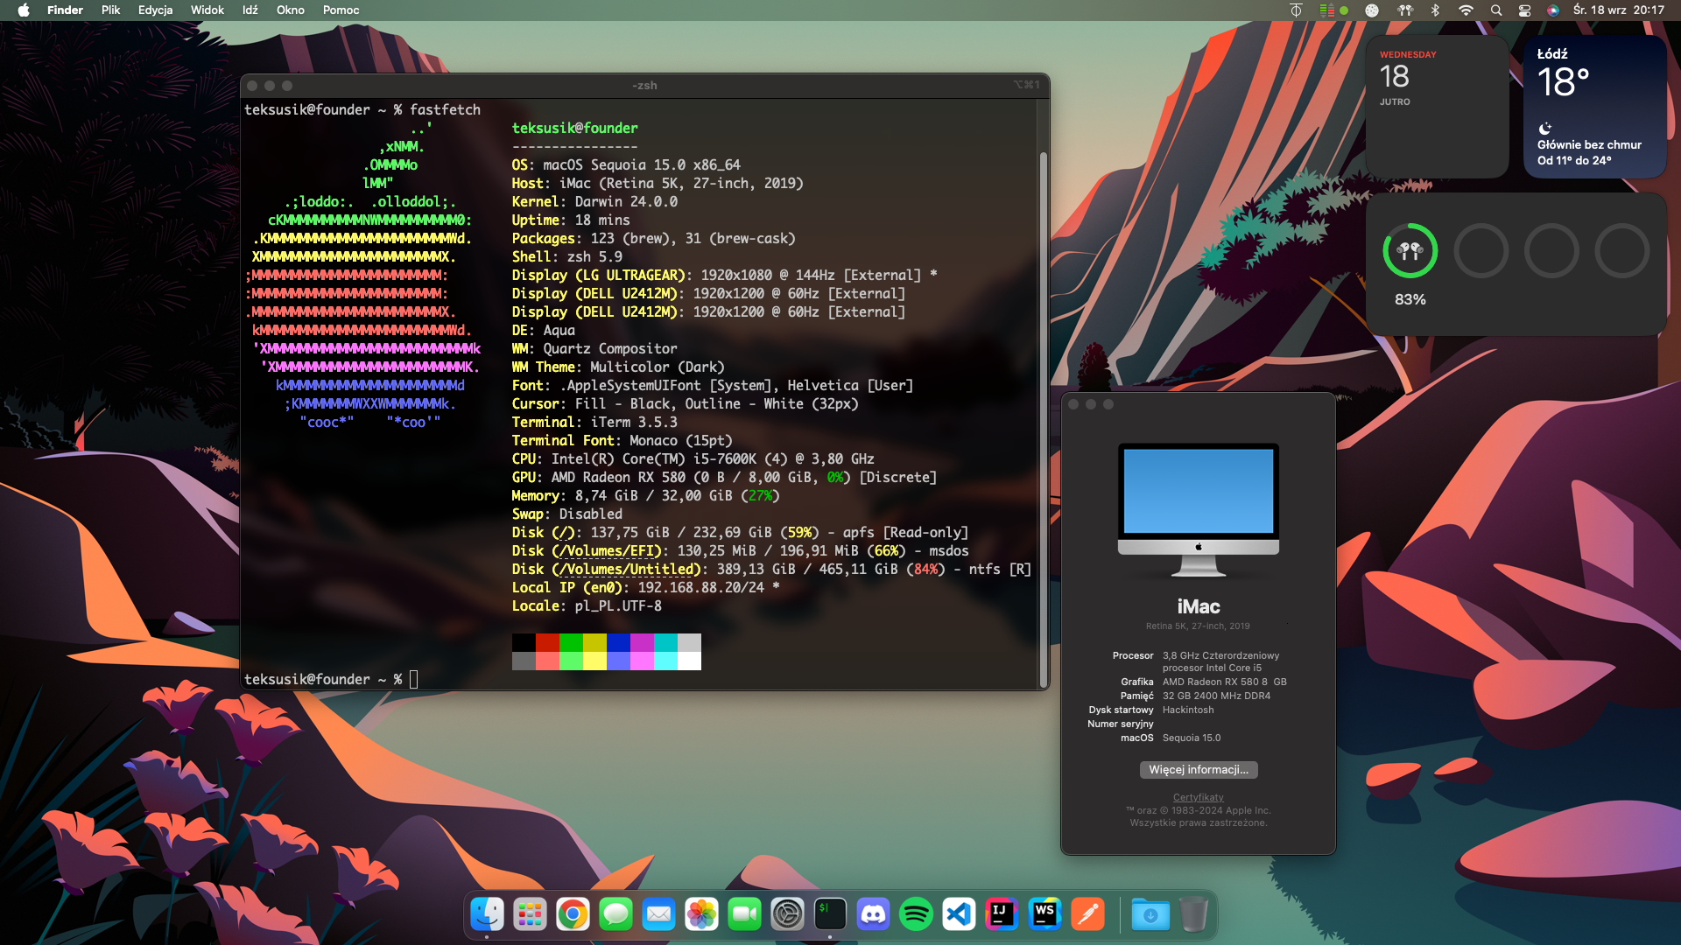Click the menu bar date and time
The height and width of the screenshot is (945, 1681).
point(1618,10)
